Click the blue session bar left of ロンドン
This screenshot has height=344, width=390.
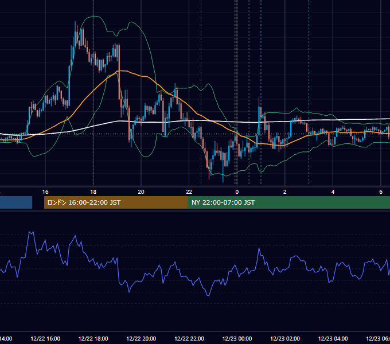tap(16, 202)
